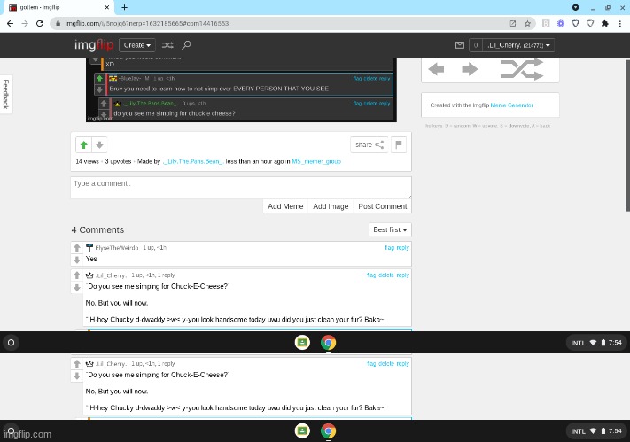Select the gollem - Imgflip browser tab
630x442 pixels.
tap(59, 7)
